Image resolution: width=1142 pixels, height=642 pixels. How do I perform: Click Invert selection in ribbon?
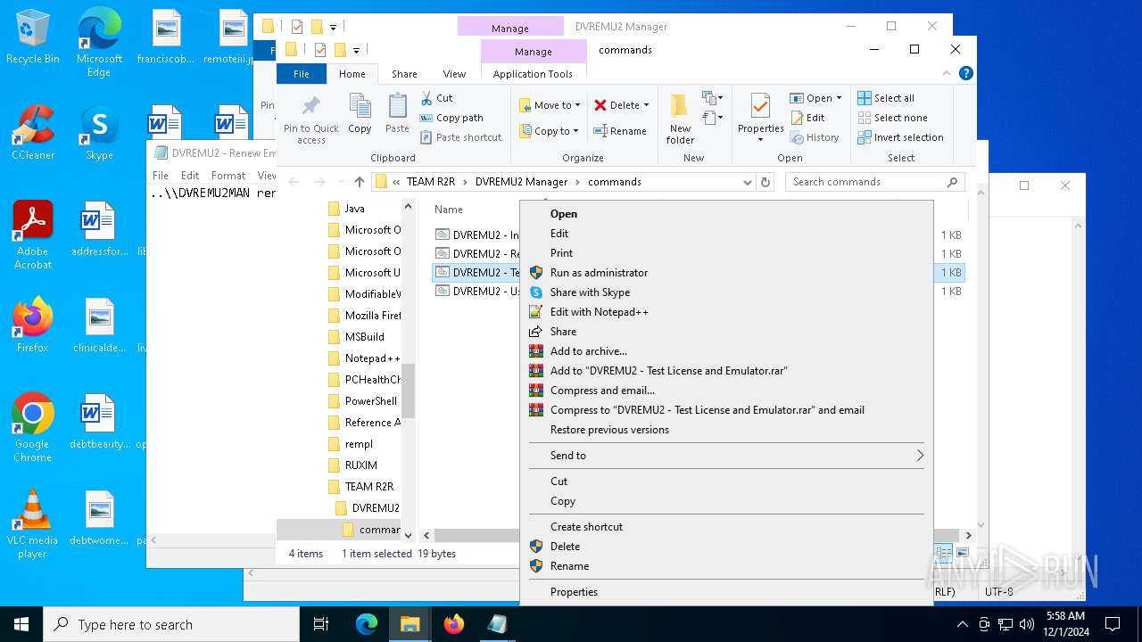tap(900, 137)
